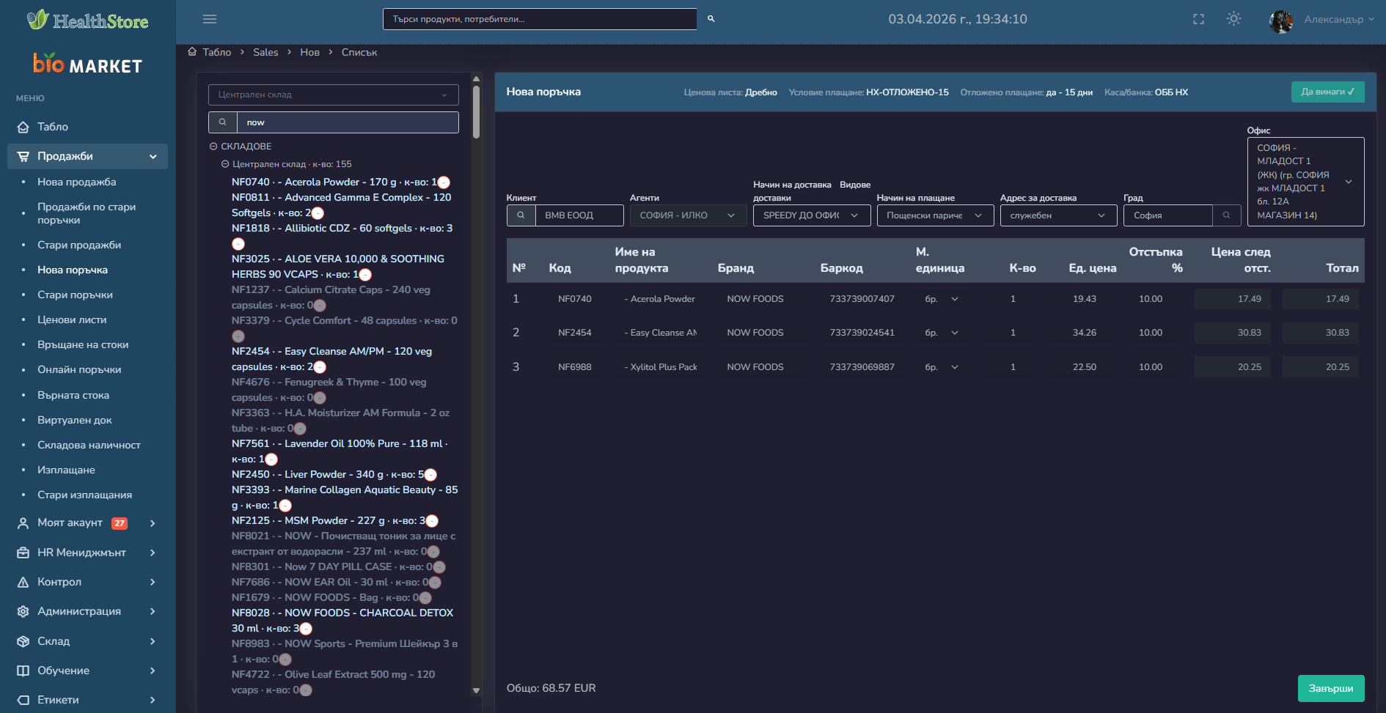1386x713 pixels.
Task: Open the unit dropdown in the NF0740 row
Action: 942,299
